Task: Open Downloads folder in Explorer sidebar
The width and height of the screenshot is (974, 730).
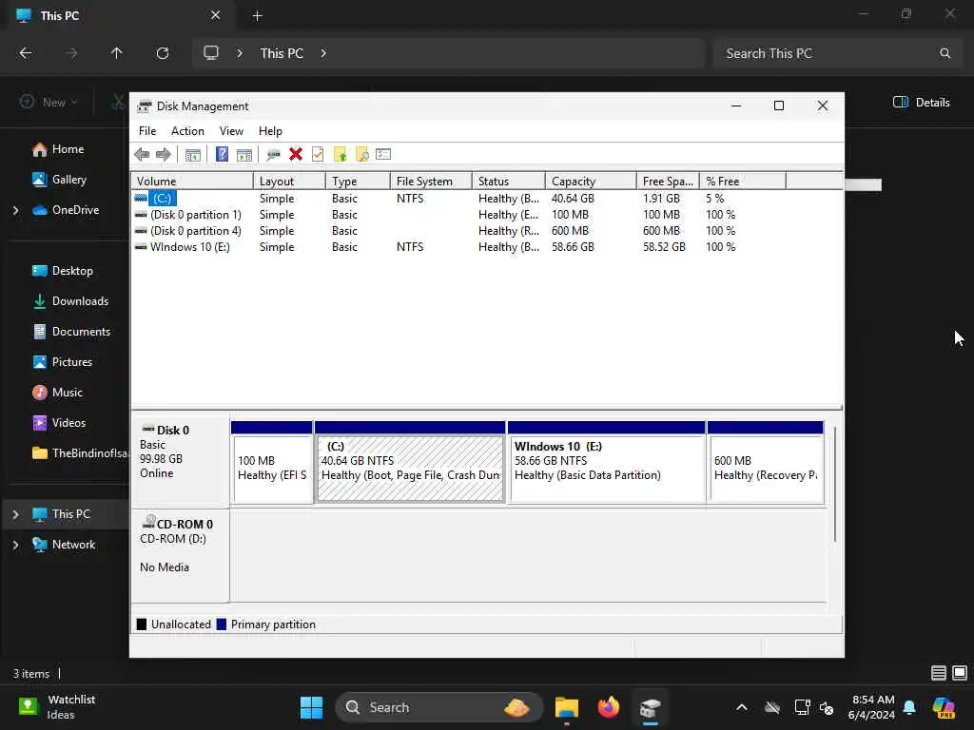Action: (x=70, y=301)
